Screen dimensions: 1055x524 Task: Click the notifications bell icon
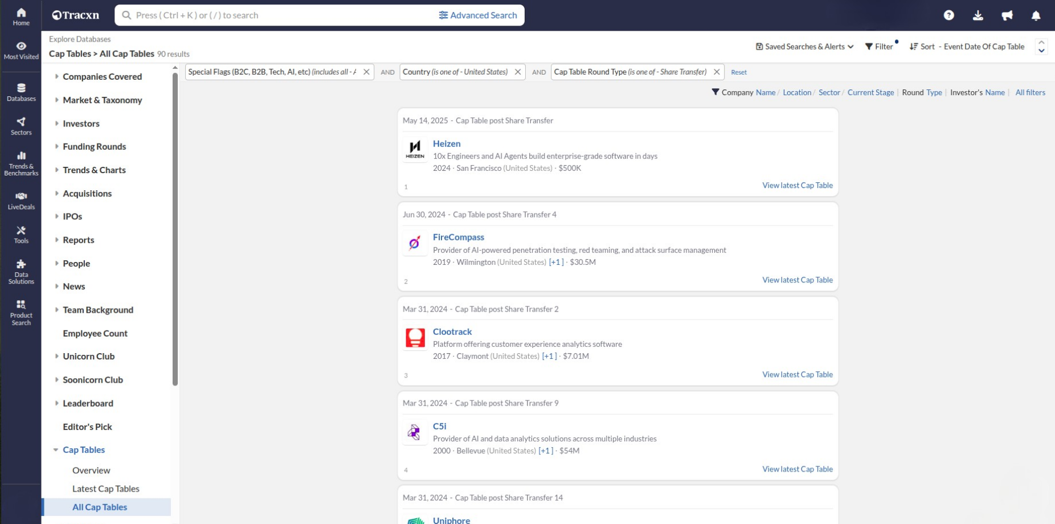[1036, 16]
